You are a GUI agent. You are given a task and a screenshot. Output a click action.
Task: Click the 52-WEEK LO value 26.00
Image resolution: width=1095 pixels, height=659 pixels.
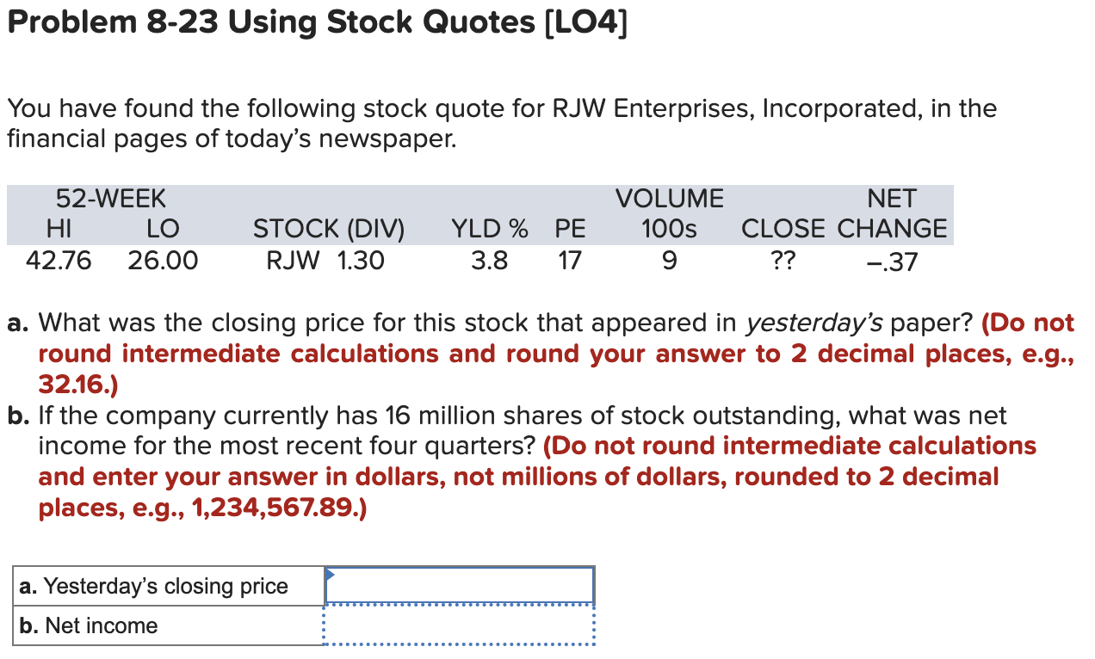click(x=164, y=261)
